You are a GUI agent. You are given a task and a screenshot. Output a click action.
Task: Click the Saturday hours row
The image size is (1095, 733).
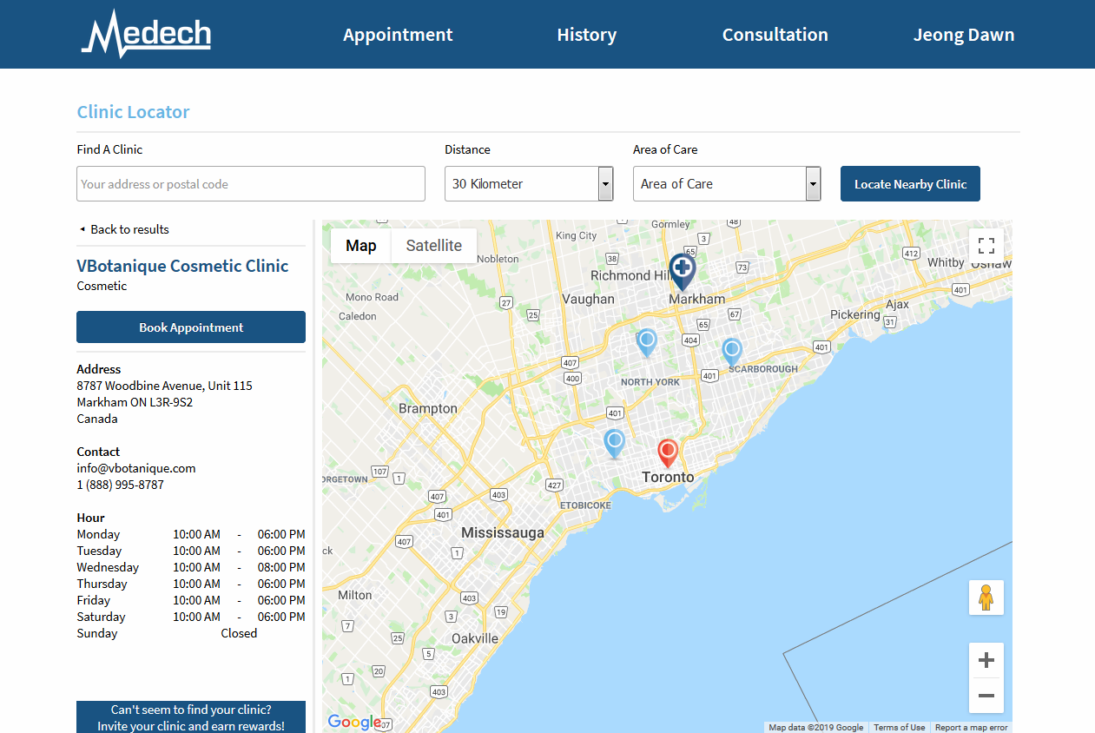tap(191, 617)
